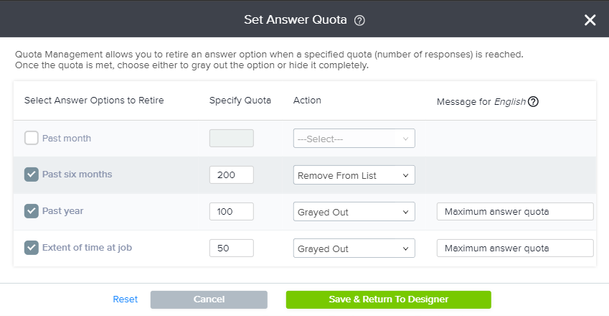Enable the Past month checkbox
Image resolution: width=609 pixels, height=316 pixels.
tap(32, 138)
